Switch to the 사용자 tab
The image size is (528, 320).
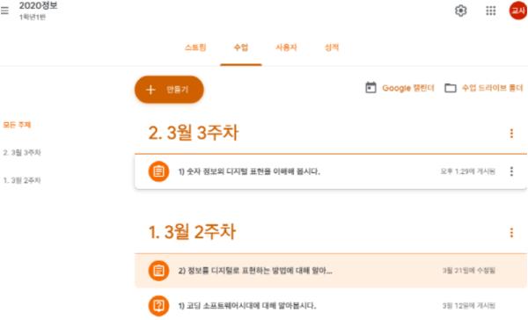[x=286, y=47]
